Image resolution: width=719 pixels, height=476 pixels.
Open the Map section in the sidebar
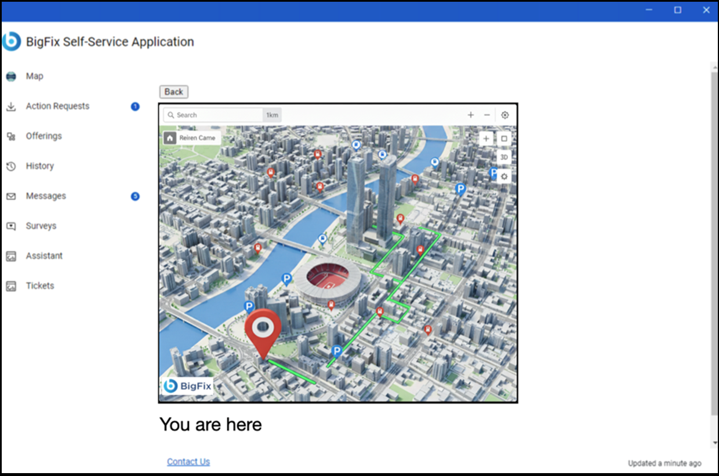point(35,76)
